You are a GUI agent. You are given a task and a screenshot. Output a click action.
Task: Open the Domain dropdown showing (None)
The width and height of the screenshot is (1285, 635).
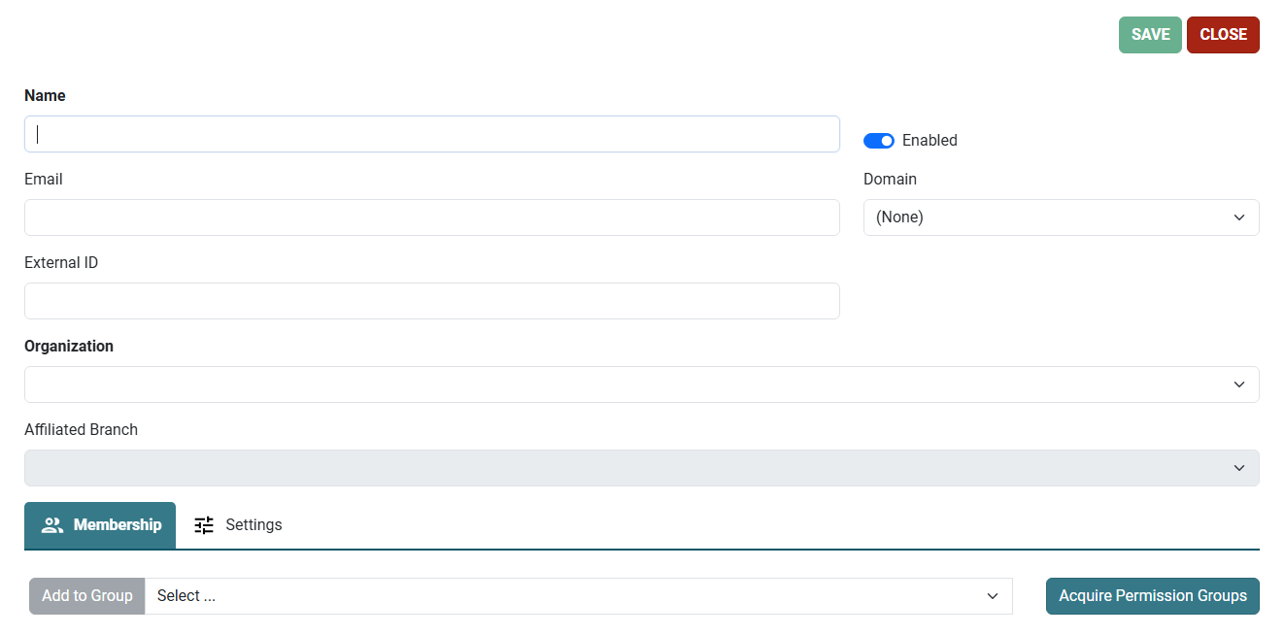(x=1062, y=217)
